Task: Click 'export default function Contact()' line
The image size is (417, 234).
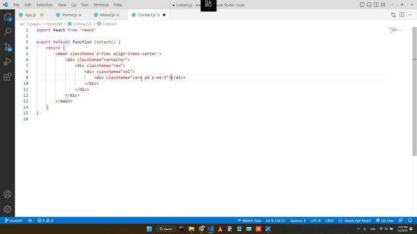Action: point(78,42)
